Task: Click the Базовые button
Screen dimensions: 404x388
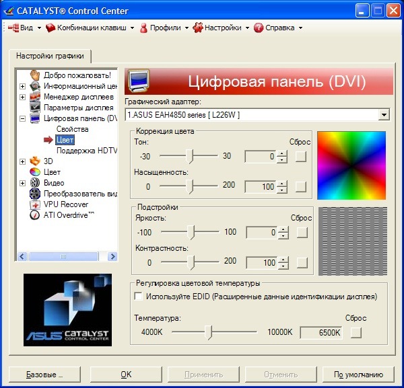Action: click(x=44, y=375)
